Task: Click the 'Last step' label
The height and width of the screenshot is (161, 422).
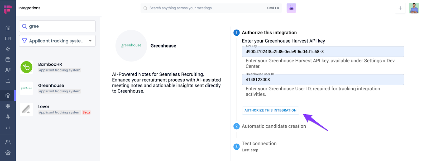Action: (x=250, y=150)
